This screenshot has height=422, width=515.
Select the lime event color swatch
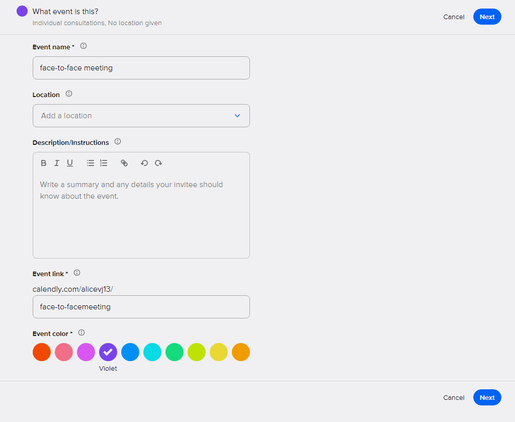(197, 352)
